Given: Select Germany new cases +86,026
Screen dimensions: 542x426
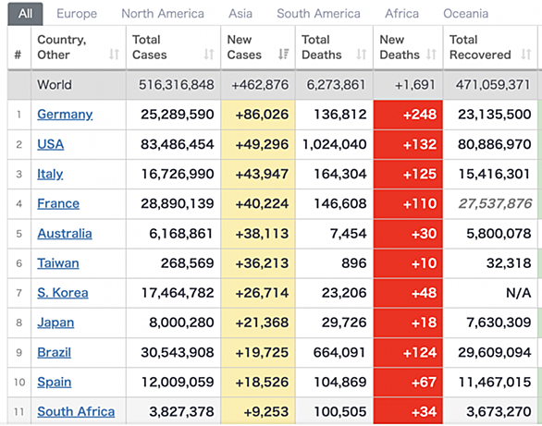Looking at the screenshot, I should click(262, 115).
